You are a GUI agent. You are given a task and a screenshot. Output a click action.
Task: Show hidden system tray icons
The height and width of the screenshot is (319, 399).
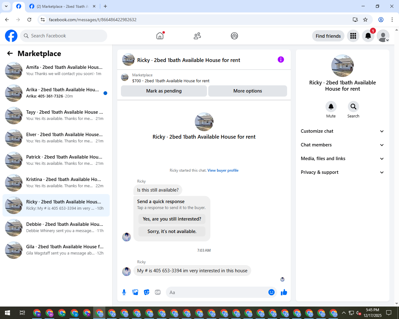tap(344, 313)
